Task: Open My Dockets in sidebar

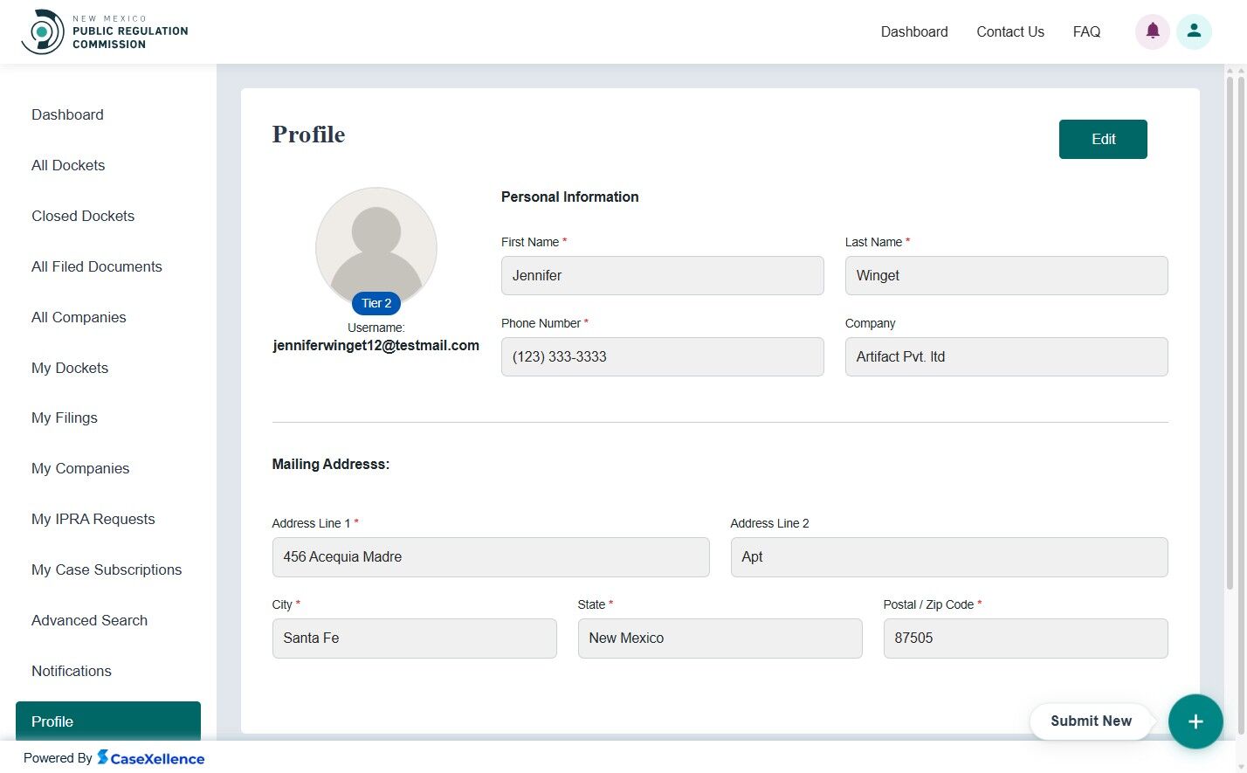Action: coord(70,368)
